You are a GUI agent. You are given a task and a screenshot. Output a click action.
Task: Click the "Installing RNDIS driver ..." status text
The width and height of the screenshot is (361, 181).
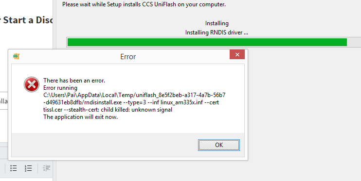click(217, 33)
